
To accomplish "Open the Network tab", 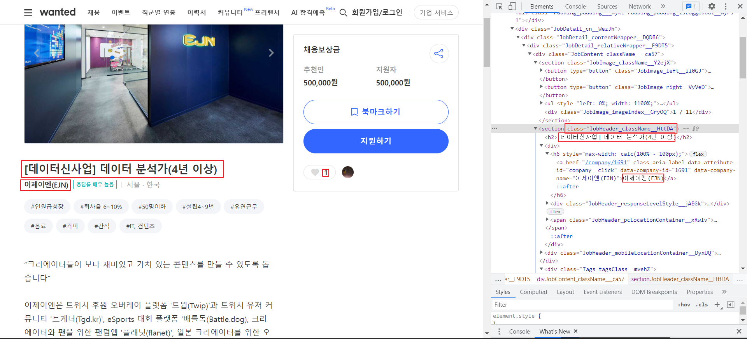I will click(640, 6).
